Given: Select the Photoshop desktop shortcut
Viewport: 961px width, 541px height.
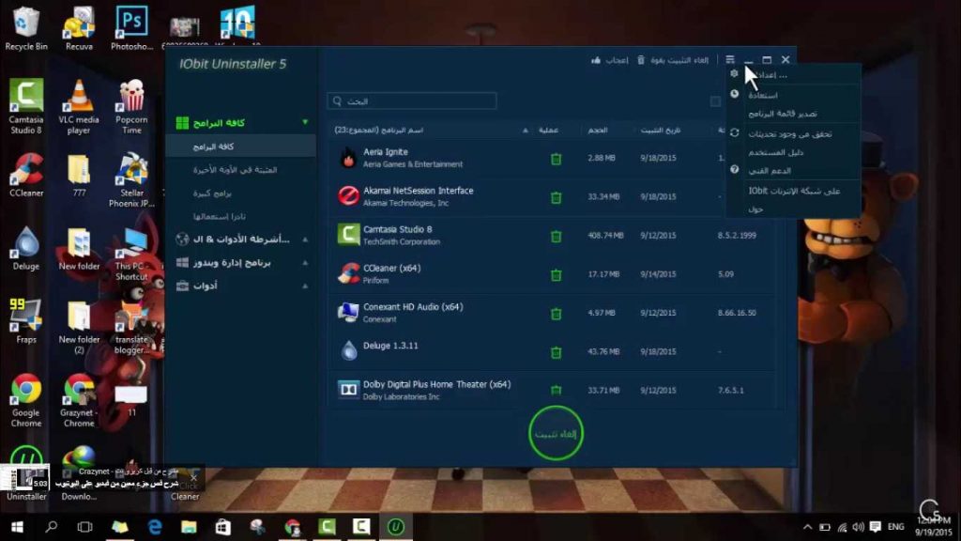Looking at the screenshot, I should point(131,28).
